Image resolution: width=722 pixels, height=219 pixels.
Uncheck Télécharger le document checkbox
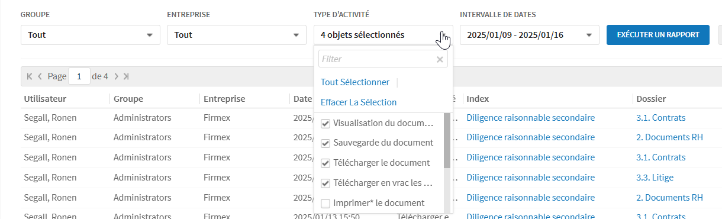pos(325,163)
